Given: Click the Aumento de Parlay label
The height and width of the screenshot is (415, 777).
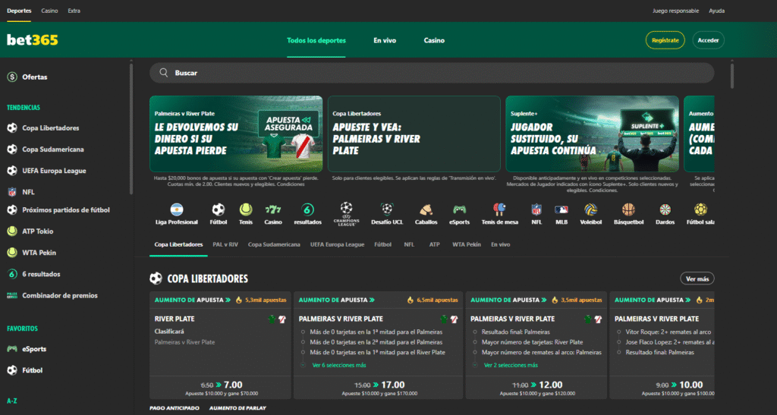Looking at the screenshot, I should (x=238, y=408).
